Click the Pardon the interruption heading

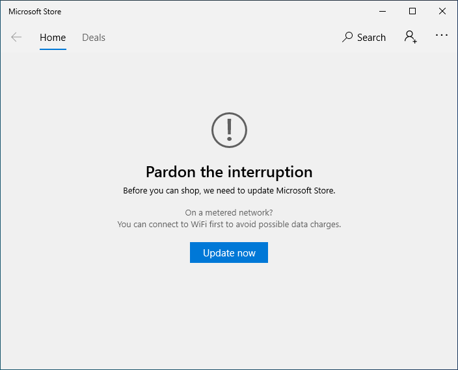click(229, 172)
